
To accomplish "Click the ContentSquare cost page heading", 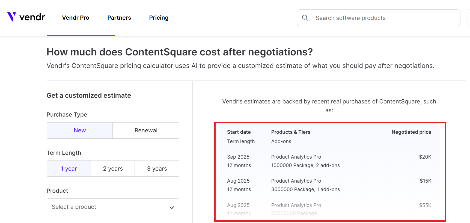I will (180, 52).
